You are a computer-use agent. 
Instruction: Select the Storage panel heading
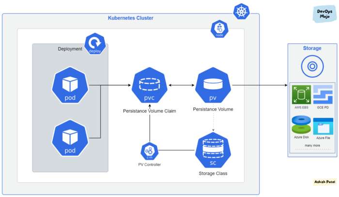coord(312,48)
